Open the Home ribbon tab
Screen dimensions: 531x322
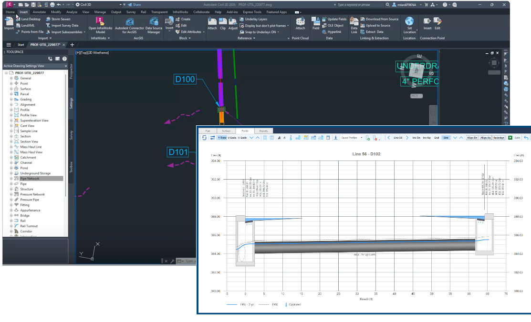coord(10,12)
